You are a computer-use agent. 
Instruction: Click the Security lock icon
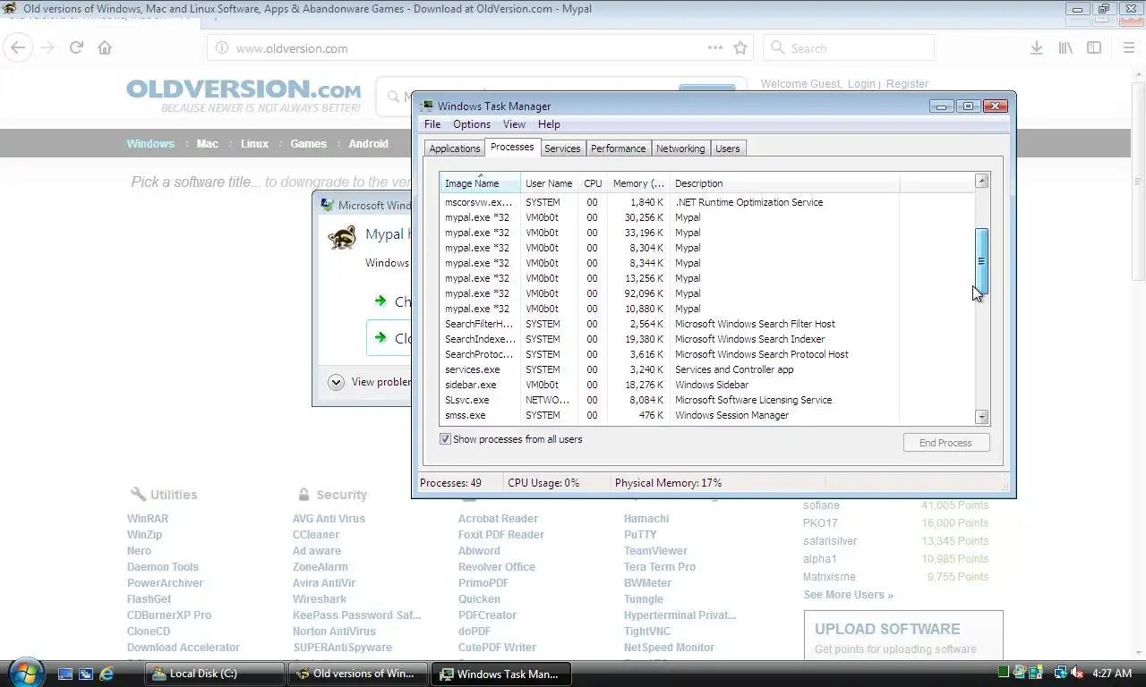304,494
